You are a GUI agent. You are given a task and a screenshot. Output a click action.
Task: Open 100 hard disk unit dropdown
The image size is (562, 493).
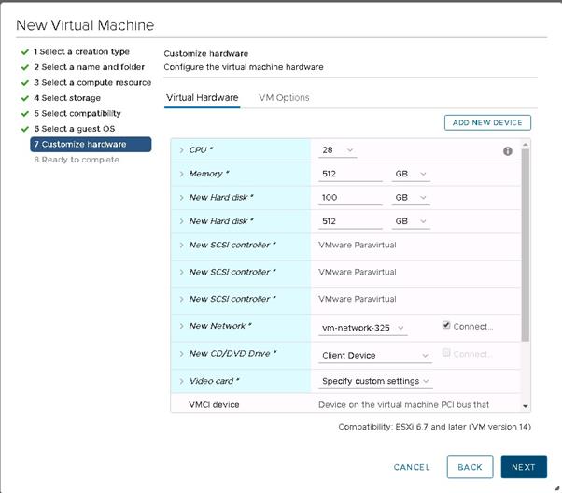click(411, 198)
